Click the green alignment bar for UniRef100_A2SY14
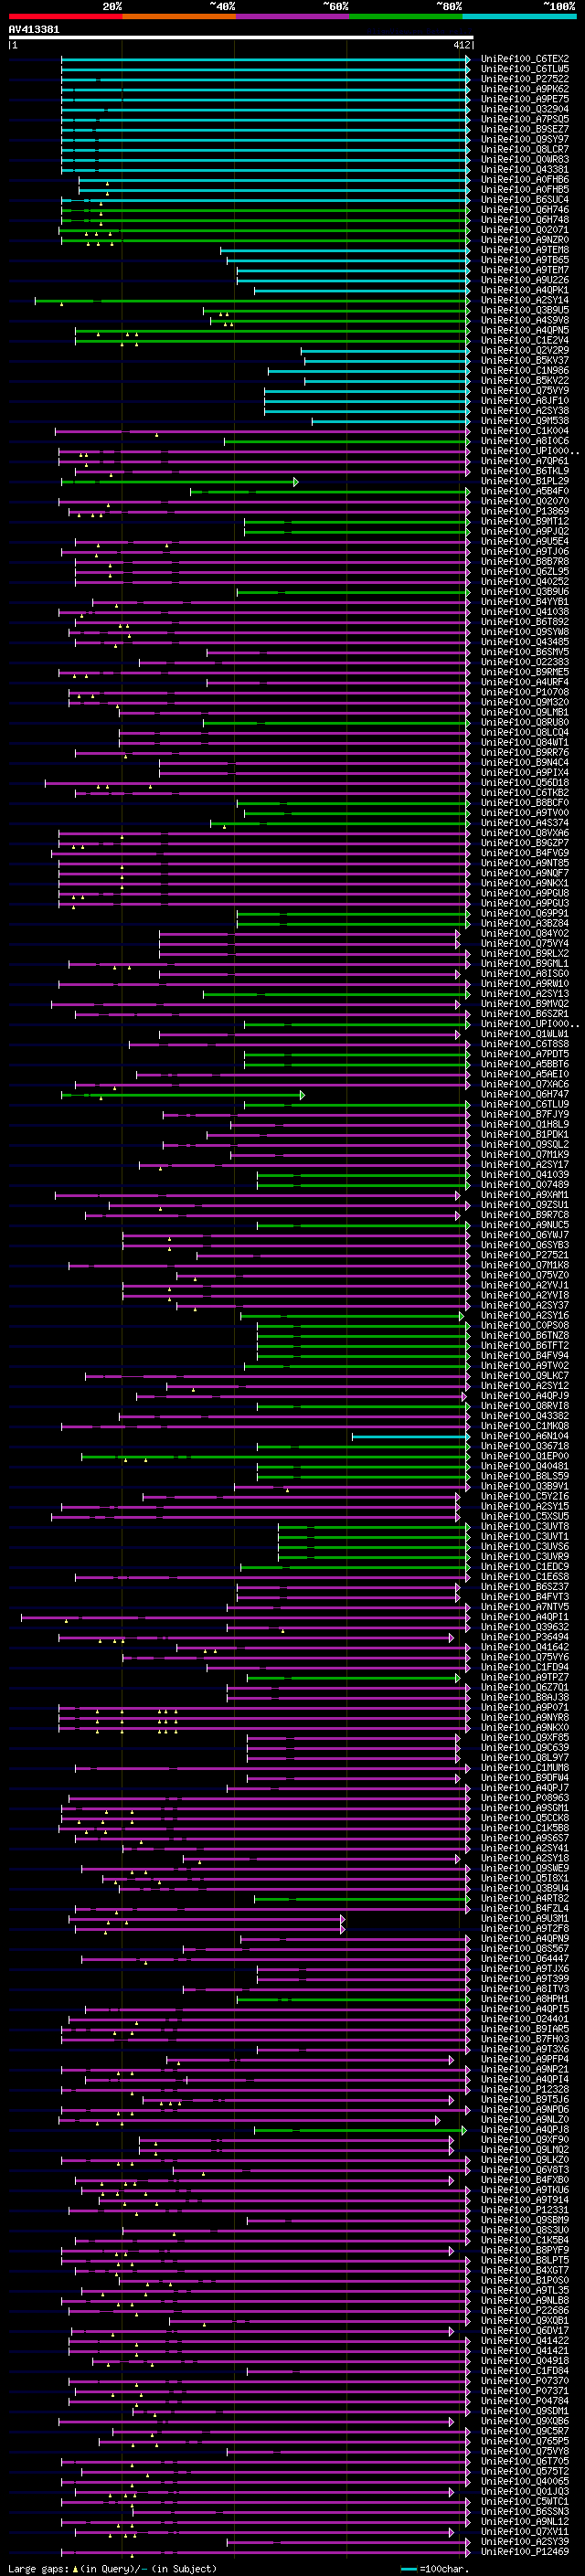585x2576 pixels. coord(252,300)
